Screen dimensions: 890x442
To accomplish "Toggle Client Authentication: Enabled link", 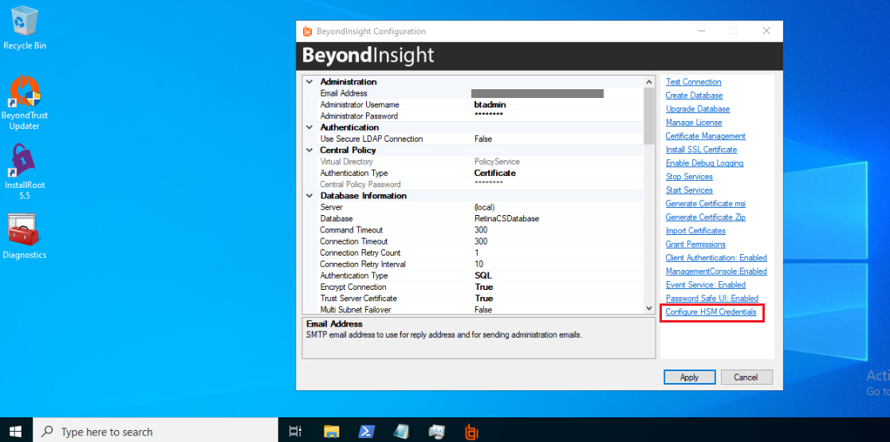I will tap(715, 258).
